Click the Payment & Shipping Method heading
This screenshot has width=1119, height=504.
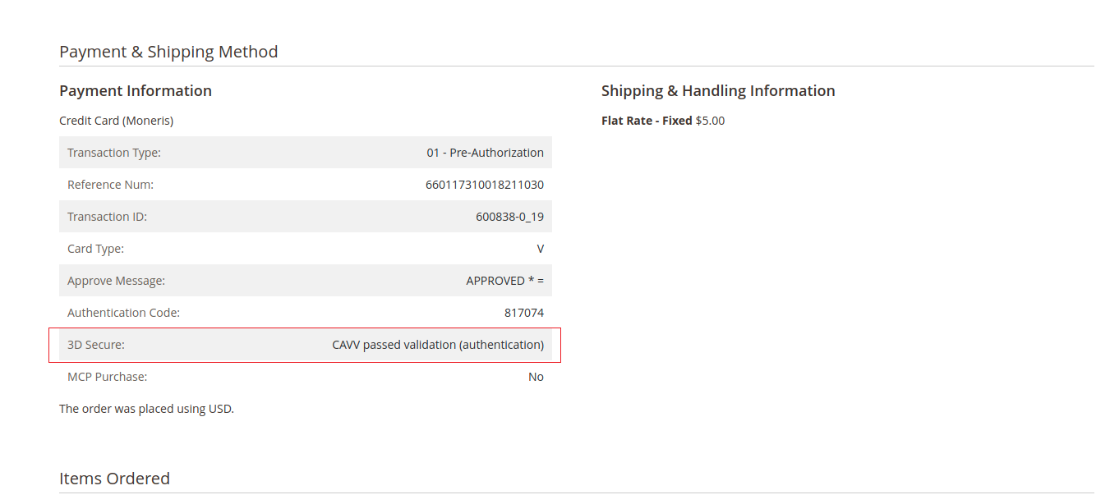168,52
